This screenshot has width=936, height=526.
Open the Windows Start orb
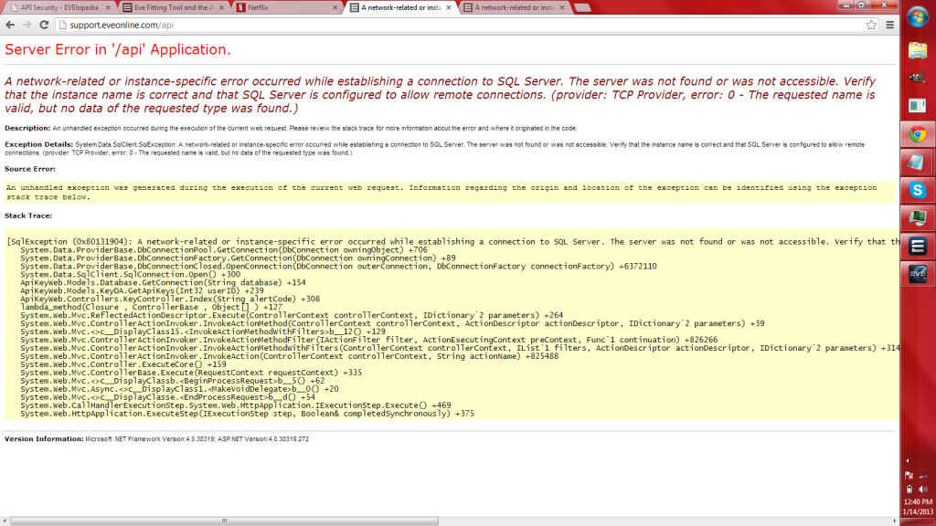(x=917, y=16)
